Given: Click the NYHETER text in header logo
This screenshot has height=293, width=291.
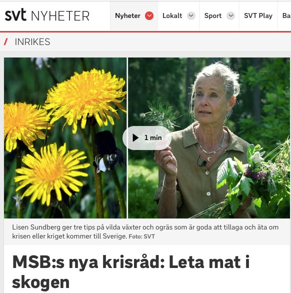Looking at the screenshot, I should point(60,16).
